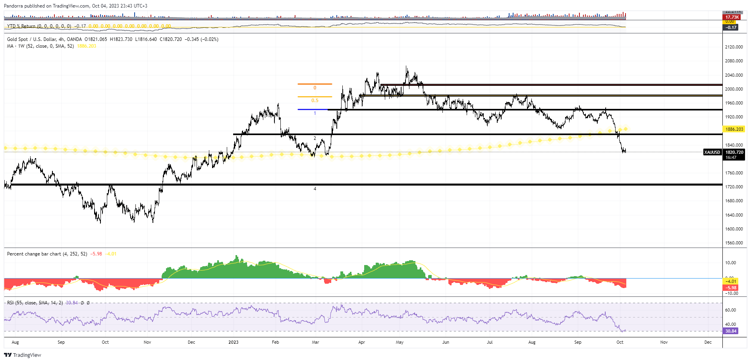Screen dimensions: 751x362
Task: Select the yellow Fibonacci 0.5 level label
Action: click(315, 101)
